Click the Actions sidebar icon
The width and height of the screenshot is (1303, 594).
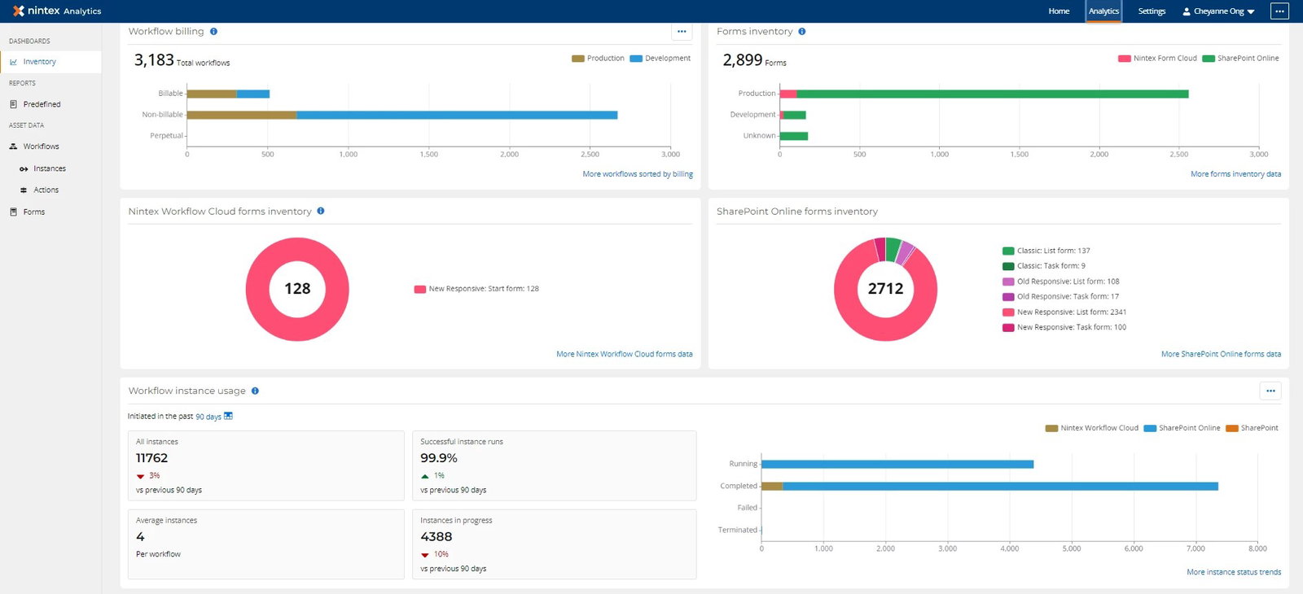(x=24, y=190)
